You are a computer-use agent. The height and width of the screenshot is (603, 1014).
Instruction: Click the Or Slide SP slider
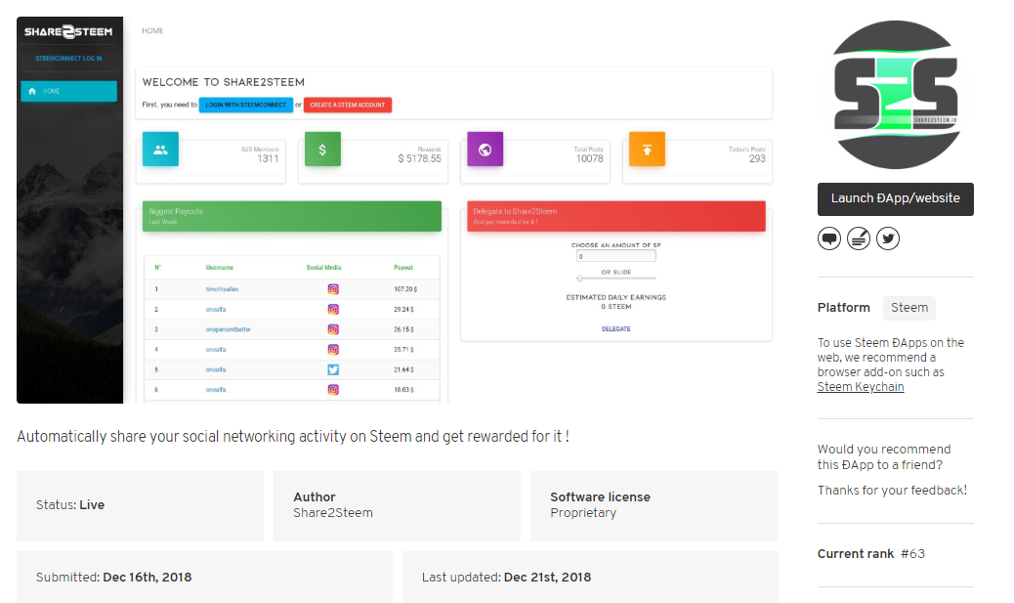point(616,279)
